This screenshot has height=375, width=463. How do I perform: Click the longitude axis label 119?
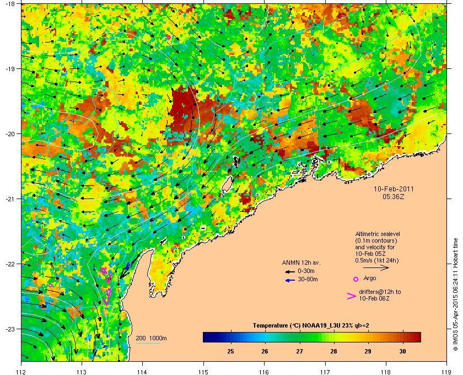pyautogui.click(x=446, y=371)
